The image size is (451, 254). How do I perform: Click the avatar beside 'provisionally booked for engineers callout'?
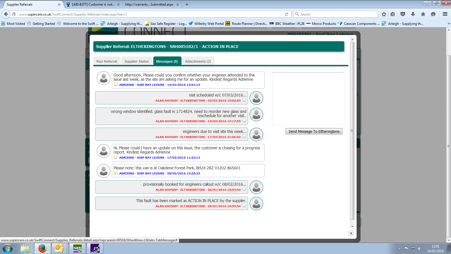[x=257, y=187]
